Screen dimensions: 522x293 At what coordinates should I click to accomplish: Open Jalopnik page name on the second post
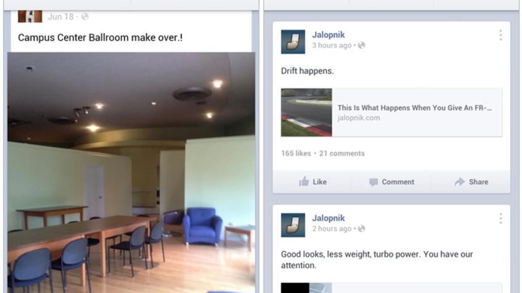pyautogui.click(x=328, y=218)
